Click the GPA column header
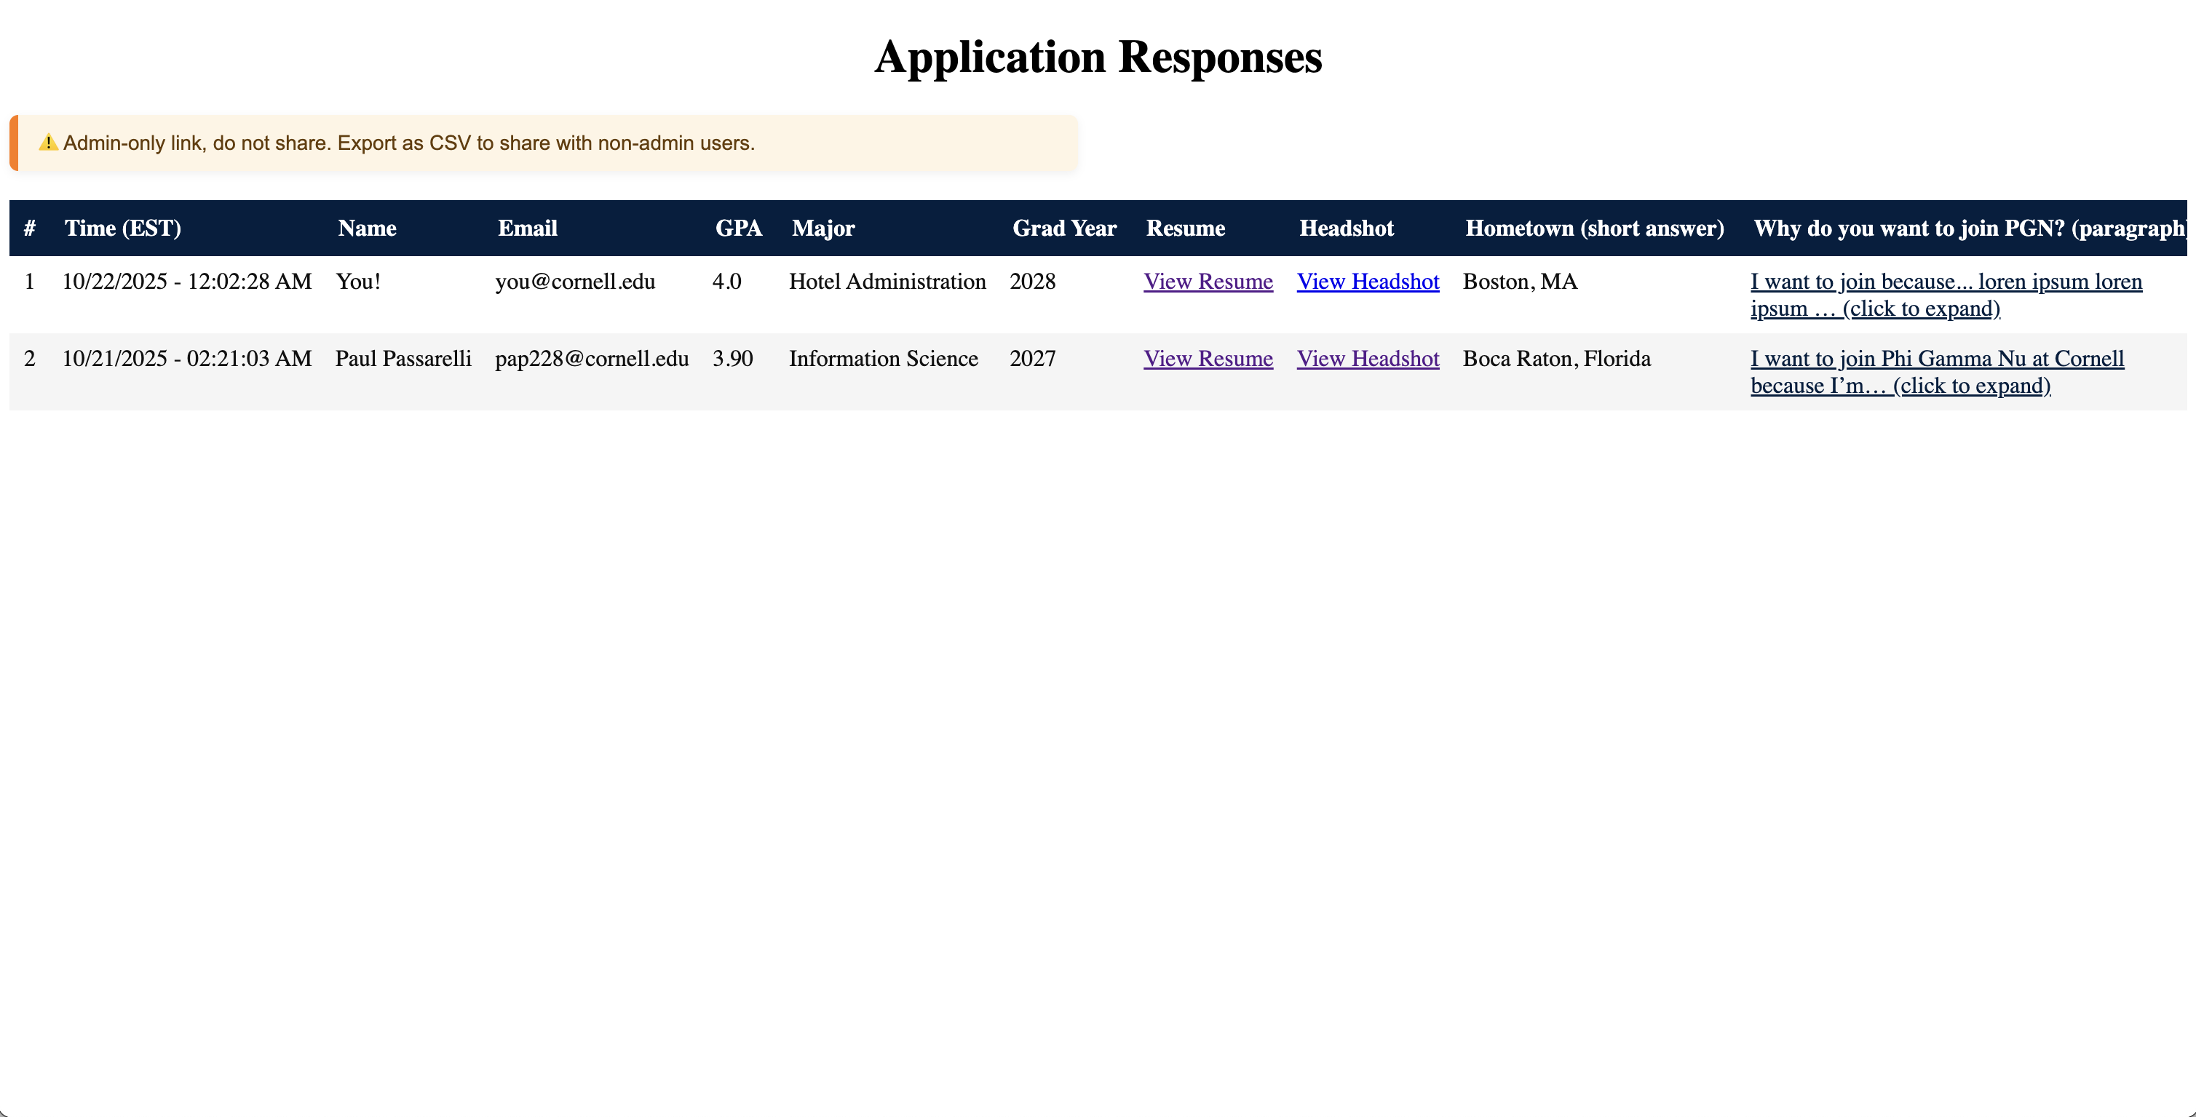Screen dimensions: 2196x1117 (738, 228)
